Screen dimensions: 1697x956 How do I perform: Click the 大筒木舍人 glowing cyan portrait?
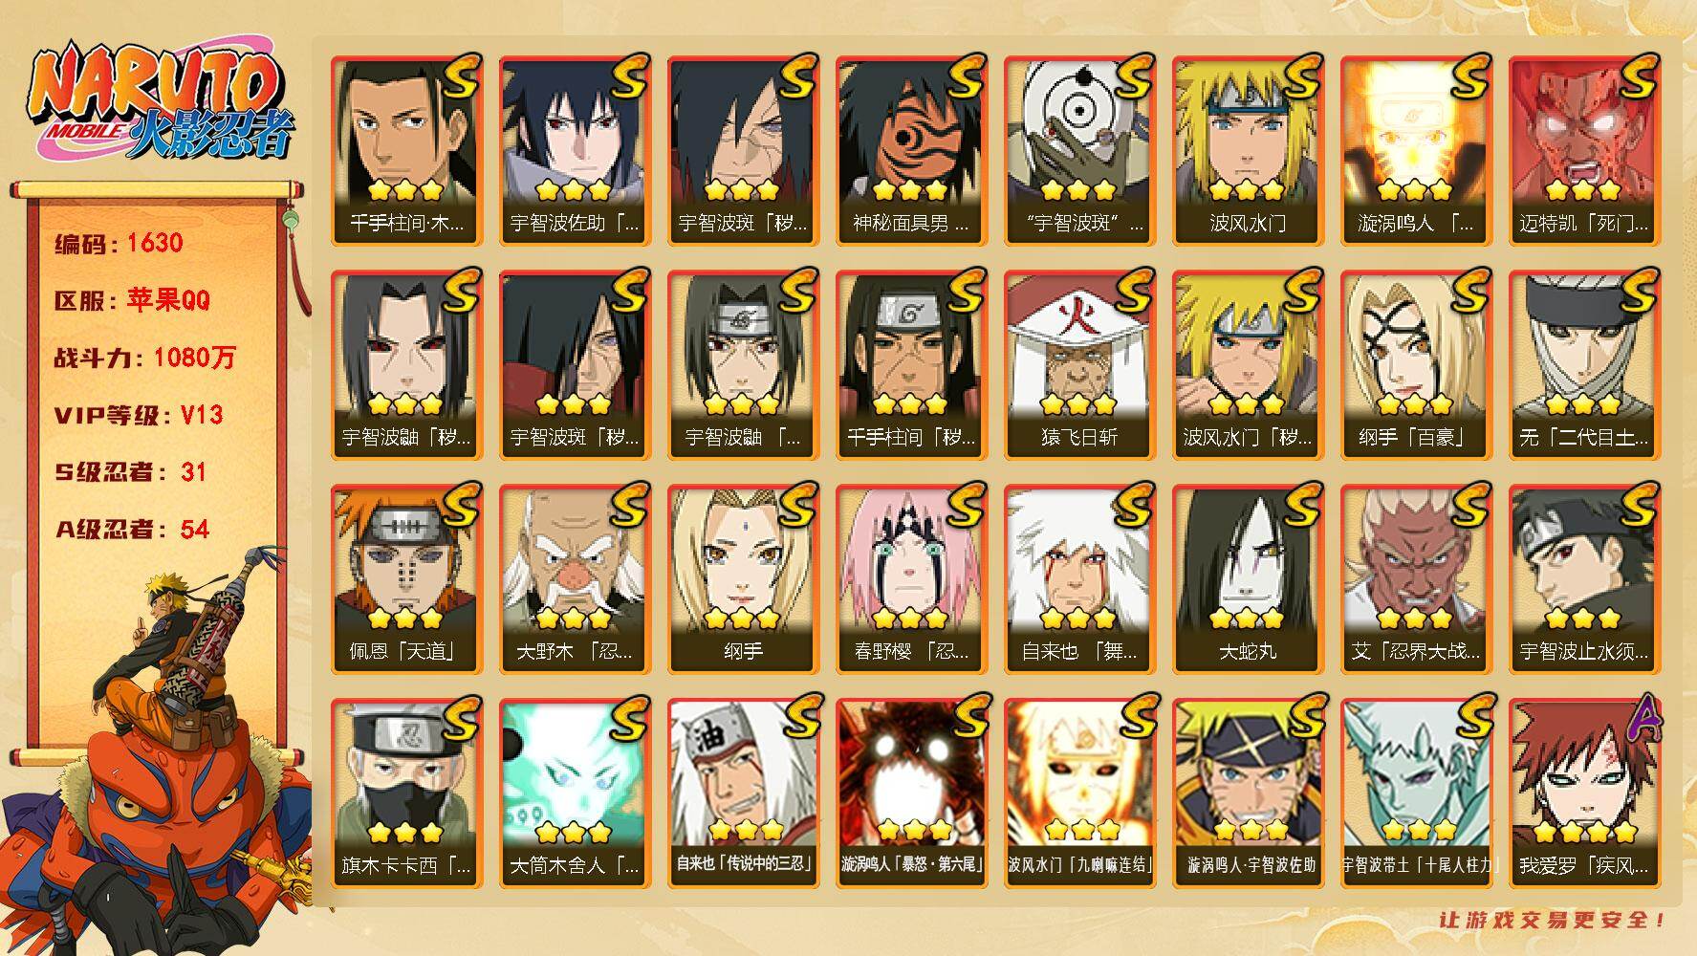pos(575,776)
